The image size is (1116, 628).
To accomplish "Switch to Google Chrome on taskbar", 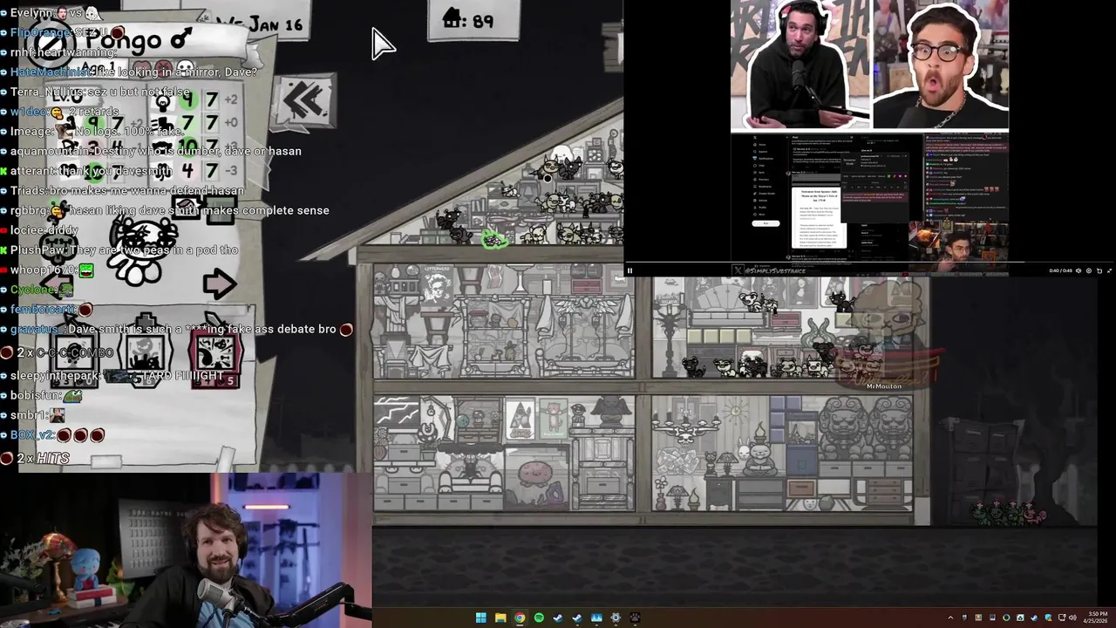I will 520,618.
